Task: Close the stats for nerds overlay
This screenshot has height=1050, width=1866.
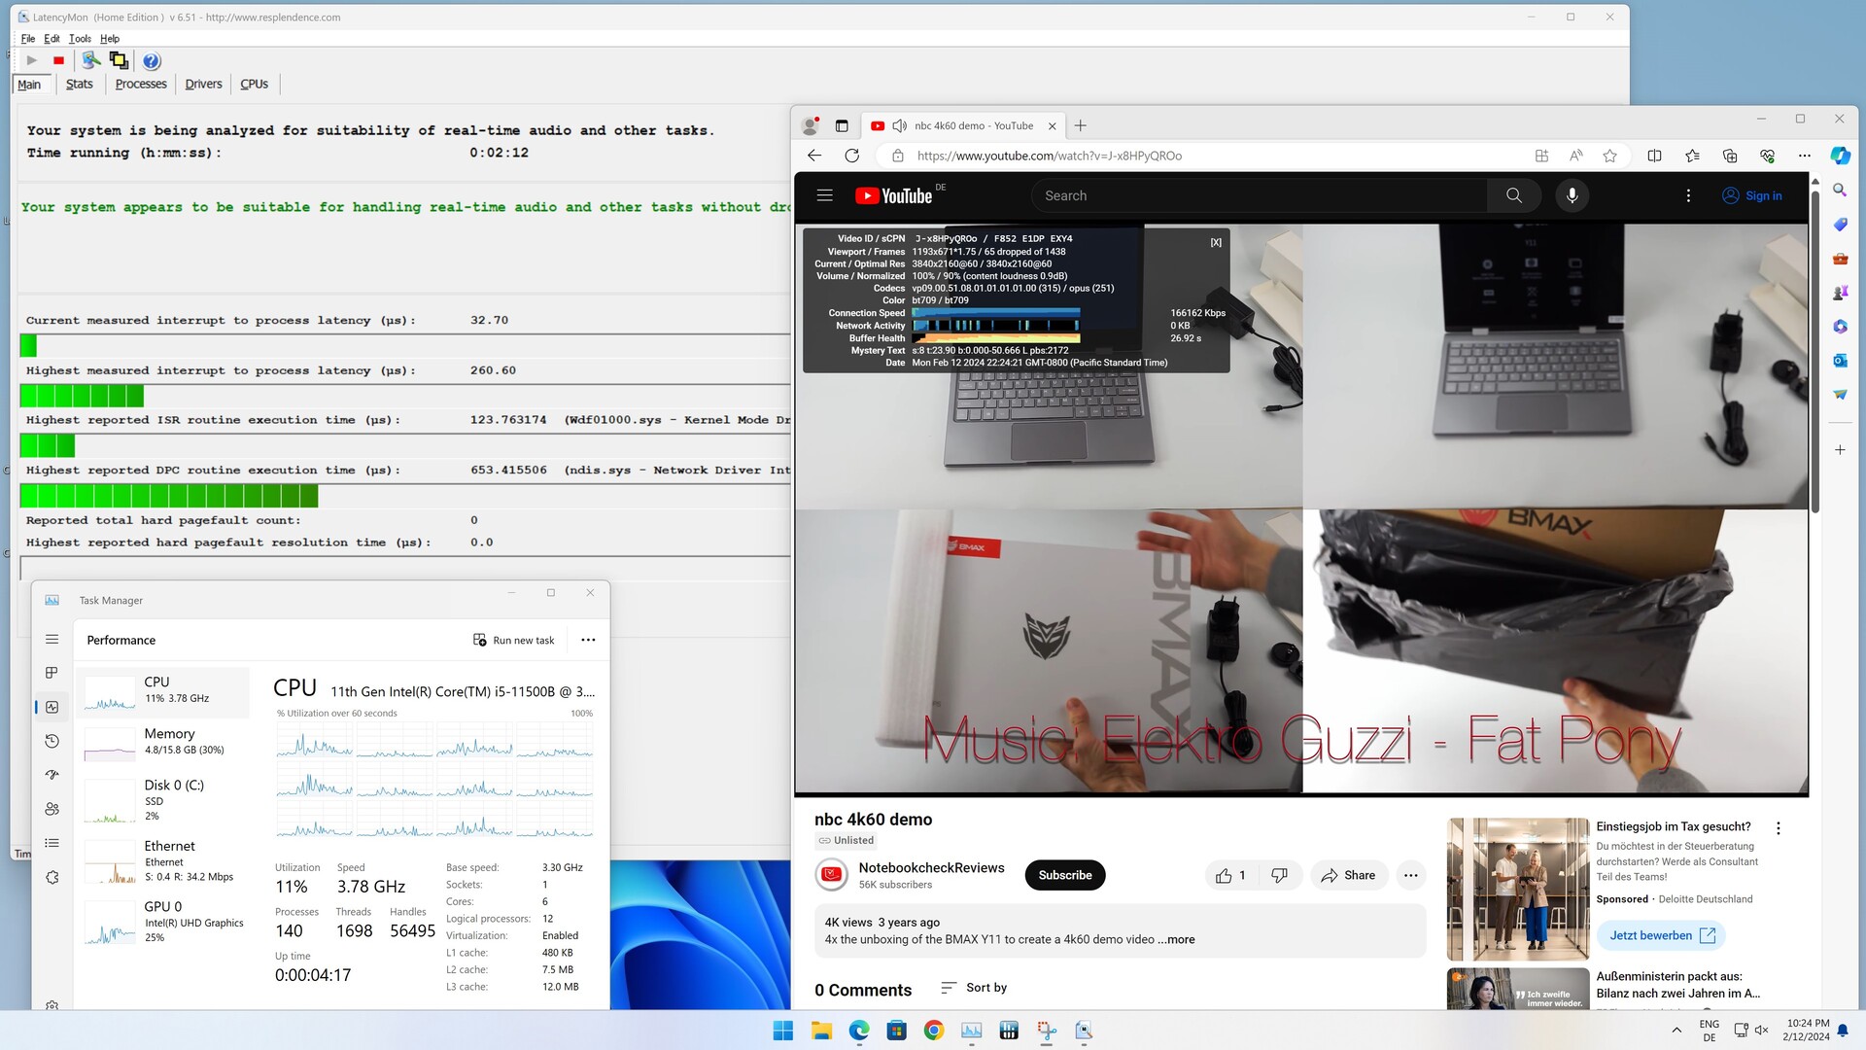Action: point(1215,243)
